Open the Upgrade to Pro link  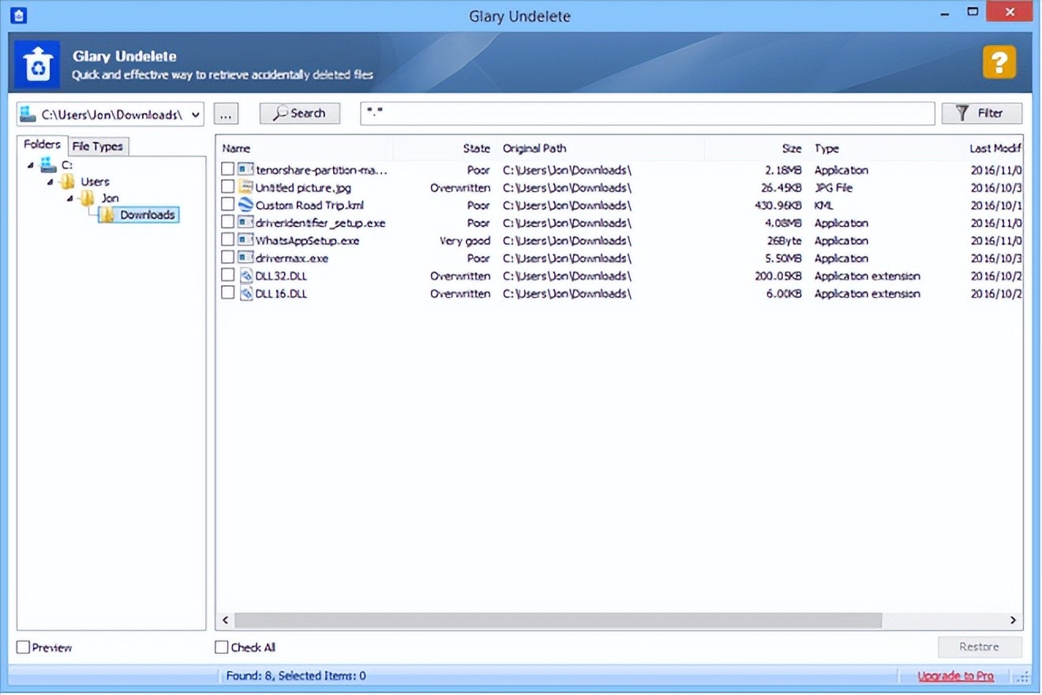click(x=955, y=676)
